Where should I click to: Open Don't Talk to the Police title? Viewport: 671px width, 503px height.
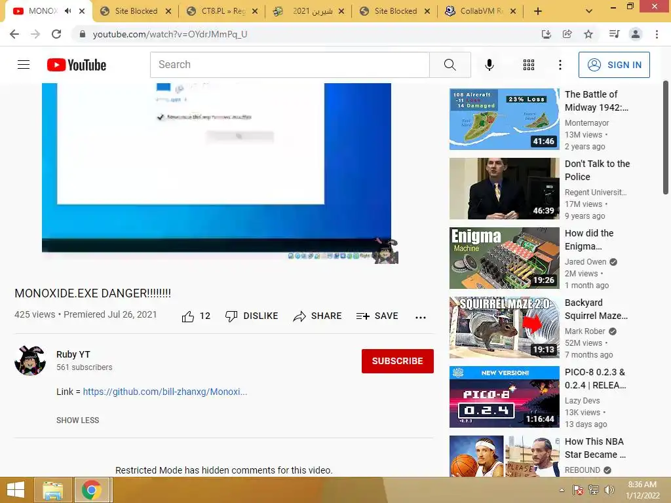click(x=598, y=170)
